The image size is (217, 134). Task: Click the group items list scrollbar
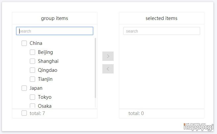pos(95,68)
